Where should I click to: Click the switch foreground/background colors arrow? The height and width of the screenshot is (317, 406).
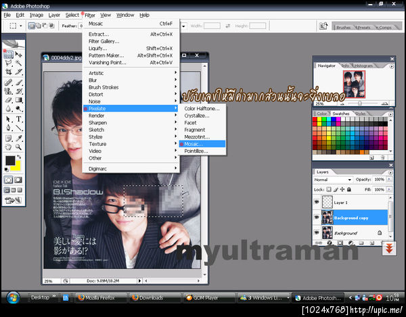[x=19, y=157]
